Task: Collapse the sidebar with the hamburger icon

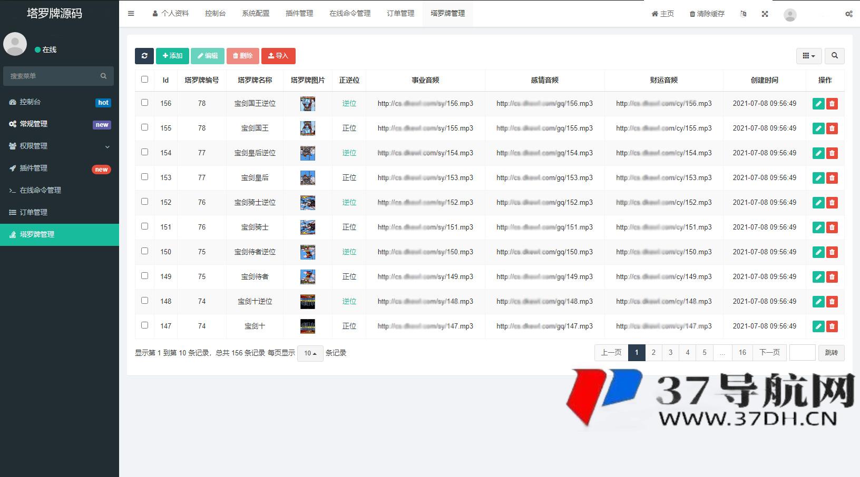Action: point(131,13)
